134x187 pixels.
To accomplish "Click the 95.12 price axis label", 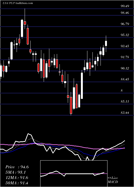I will coord(125,35).
